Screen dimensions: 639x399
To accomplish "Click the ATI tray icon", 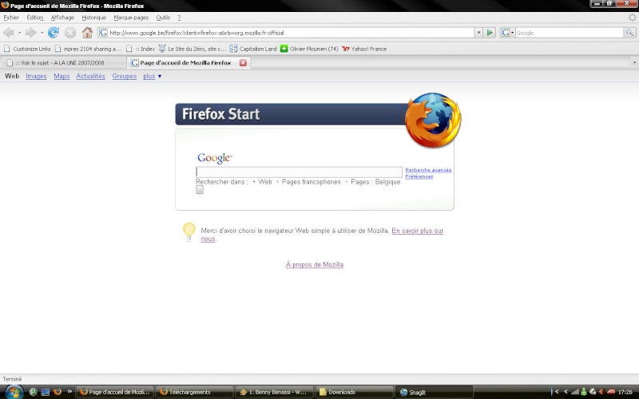I will pos(610,392).
